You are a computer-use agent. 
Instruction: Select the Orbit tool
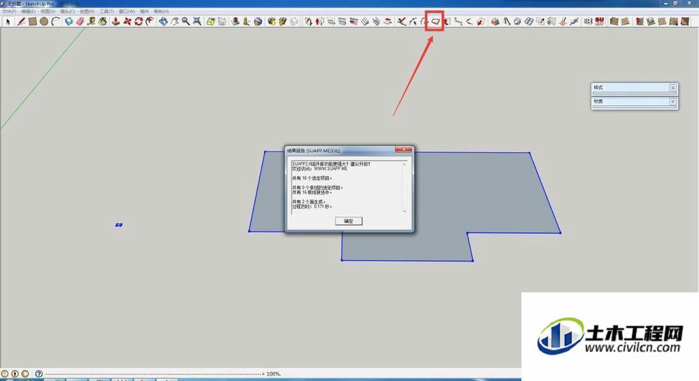163,22
